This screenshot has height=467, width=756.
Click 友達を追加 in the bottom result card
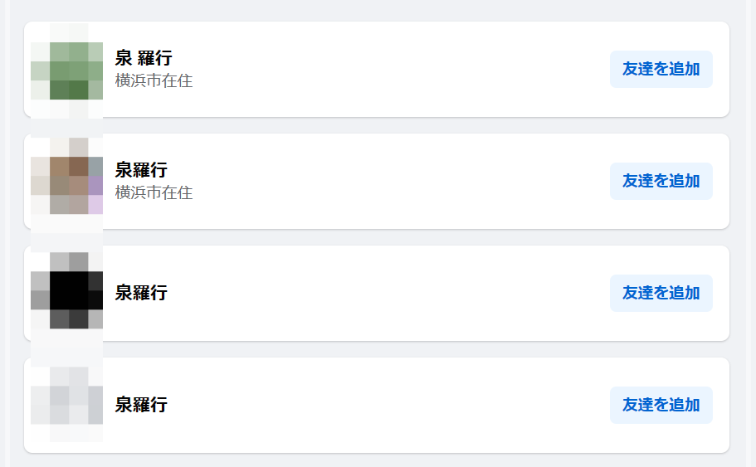tap(661, 405)
